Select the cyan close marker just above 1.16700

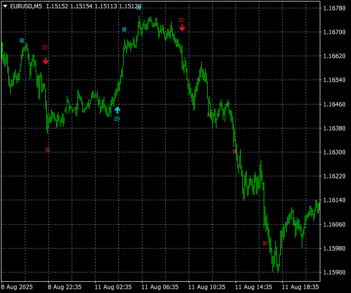tap(124, 29)
